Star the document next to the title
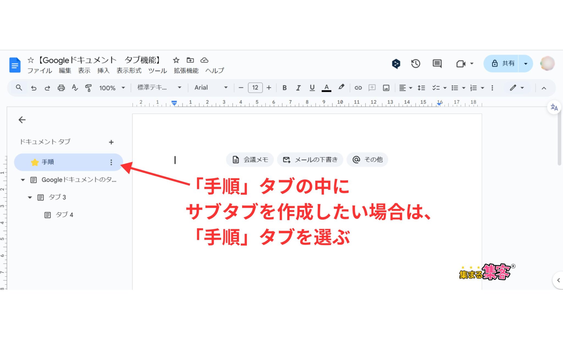Viewport: 563px width, 337px height. coord(176,60)
